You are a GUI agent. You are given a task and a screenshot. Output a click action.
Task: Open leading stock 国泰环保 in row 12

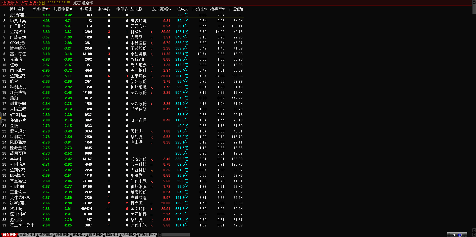pos(138,76)
